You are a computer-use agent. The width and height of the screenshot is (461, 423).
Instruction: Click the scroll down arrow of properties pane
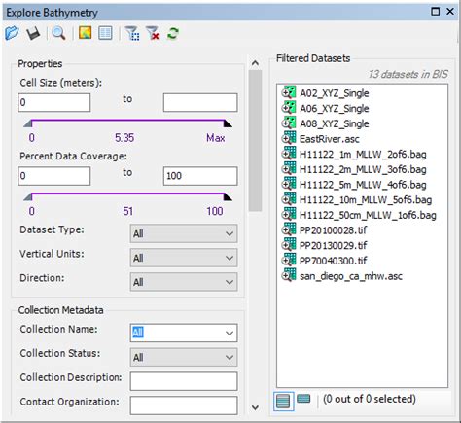256,407
